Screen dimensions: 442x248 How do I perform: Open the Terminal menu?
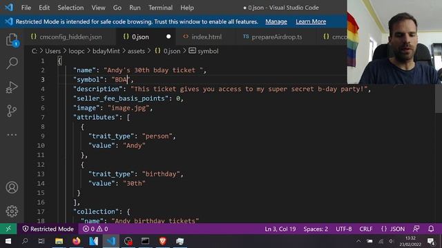pos(160,8)
